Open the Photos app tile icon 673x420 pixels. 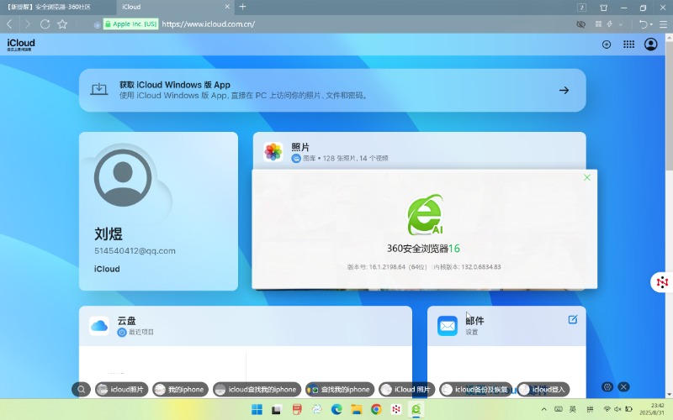273,151
